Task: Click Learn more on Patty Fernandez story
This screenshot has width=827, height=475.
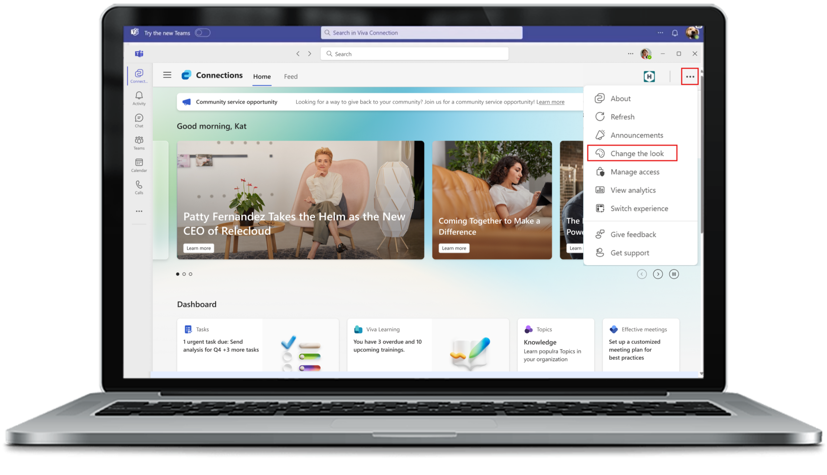Action: 198,248
